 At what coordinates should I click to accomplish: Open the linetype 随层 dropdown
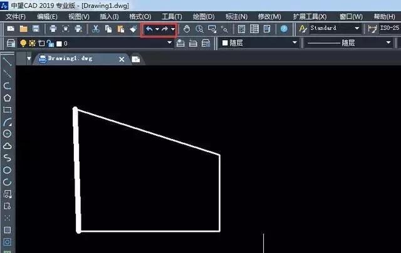tap(348, 43)
